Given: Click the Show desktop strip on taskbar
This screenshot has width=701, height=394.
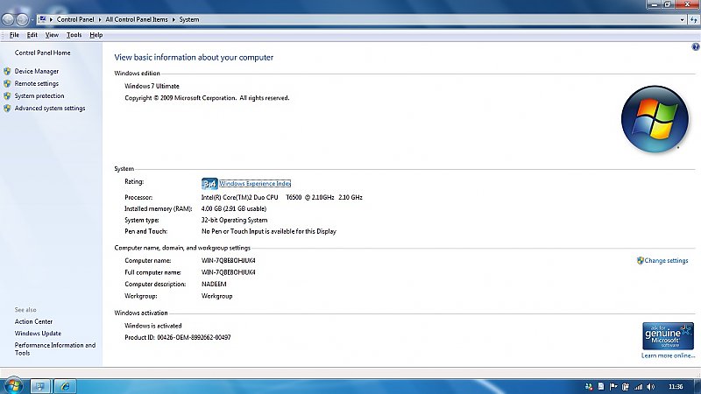Looking at the screenshot, I should 697,386.
